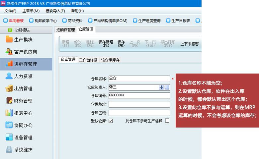This screenshot has width=259, height=159.
Task: Switch to the 工作台详情 tab
Action: point(88,60)
